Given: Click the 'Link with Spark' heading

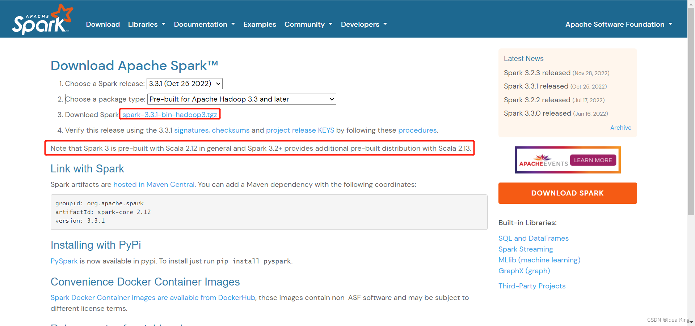Looking at the screenshot, I should tap(87, 169).
